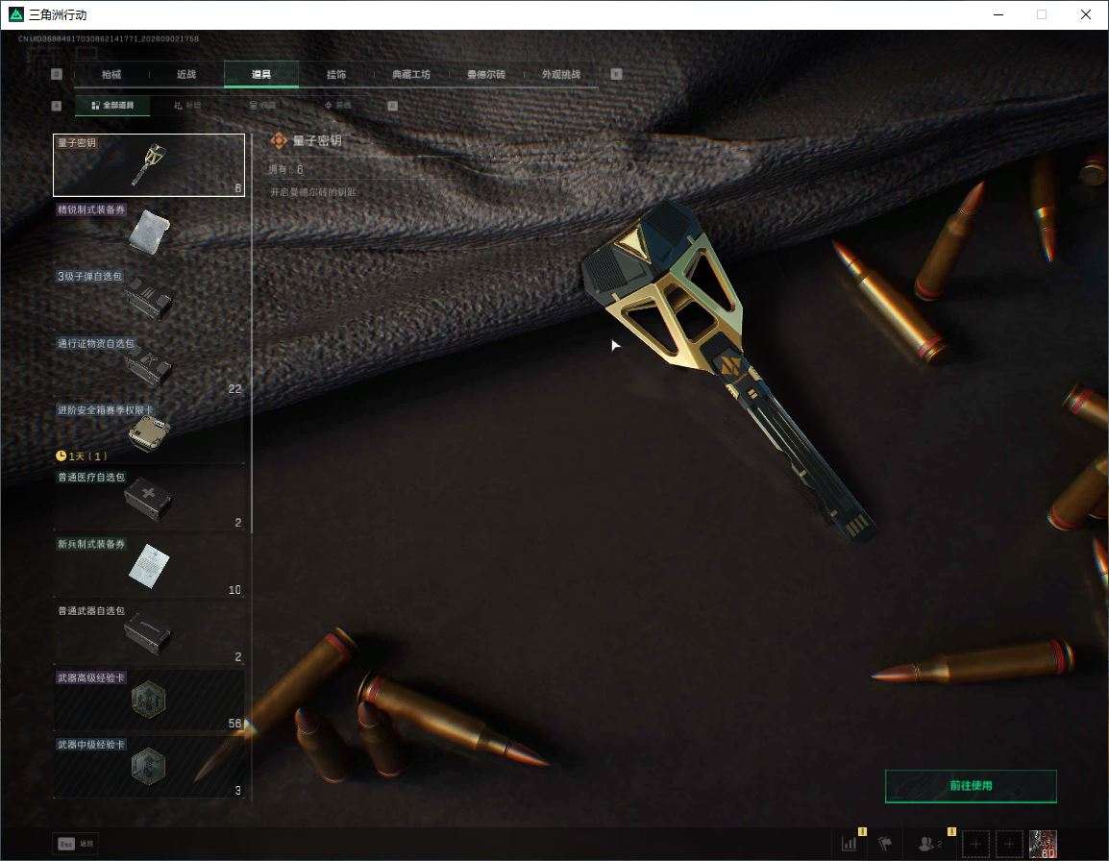Click the clock icon next to 1天 timer
Screen dimensions: 1109x861
coord(61,455)
